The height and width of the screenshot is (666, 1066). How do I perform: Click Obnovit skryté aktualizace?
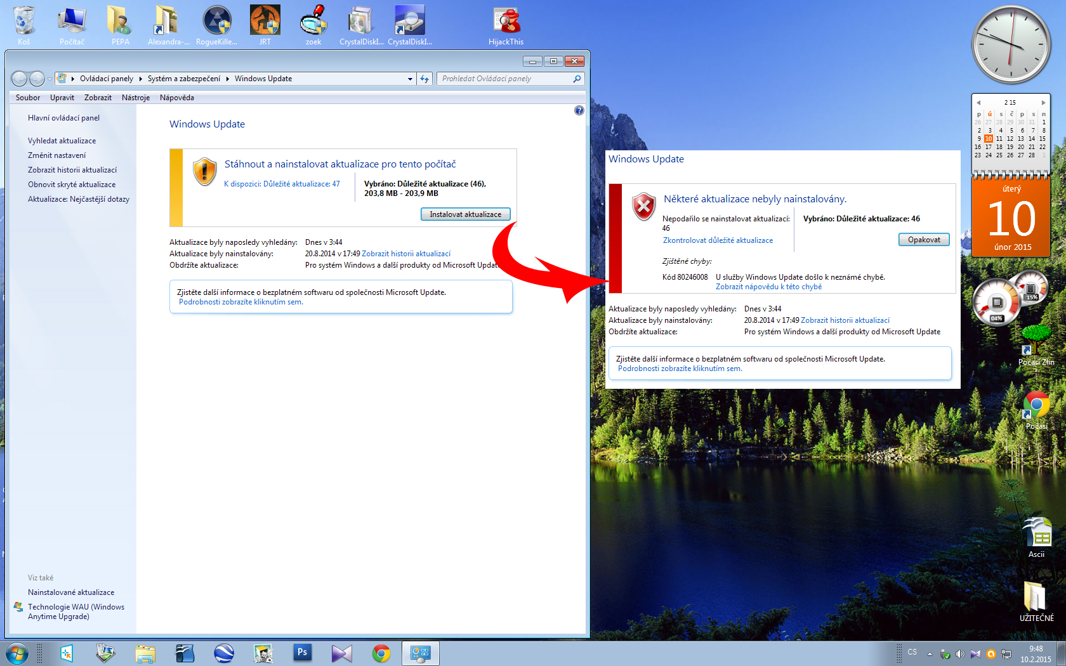click(72, 185)
